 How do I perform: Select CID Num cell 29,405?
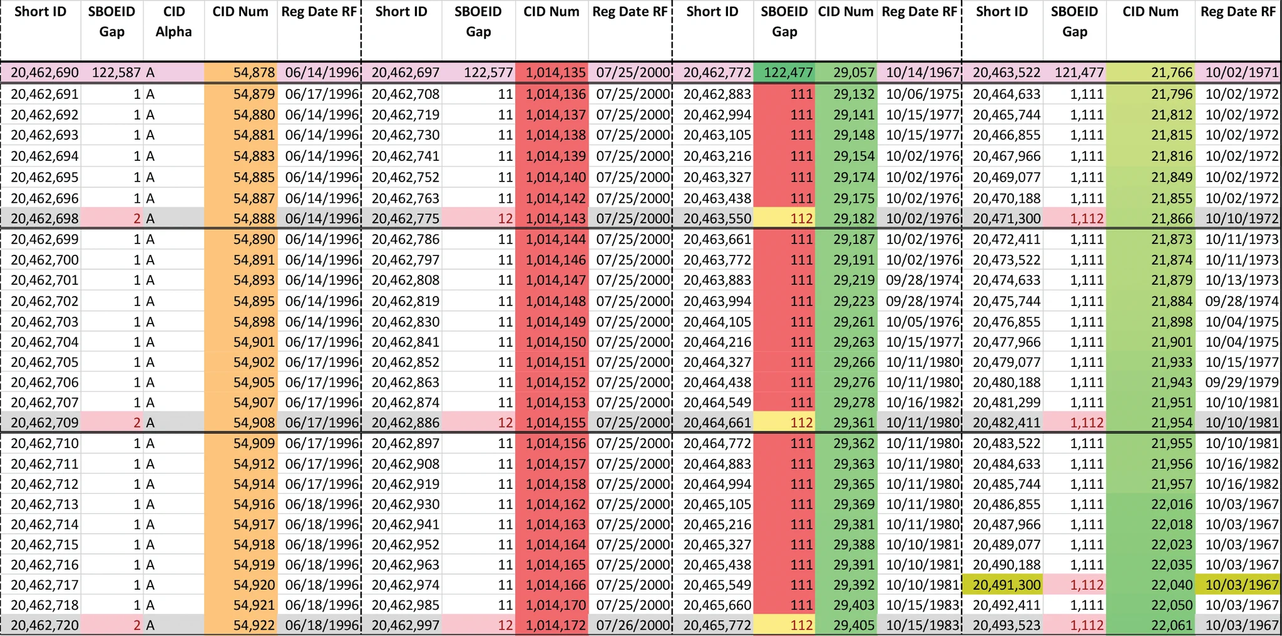pyautogui.click(x=846, y=625)
